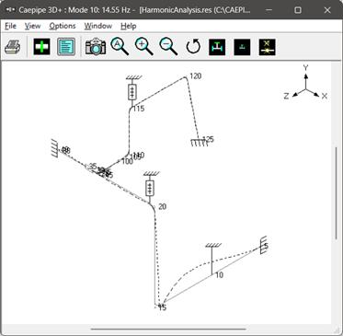Click the Zoom Out magnifier
The height and width of the screenshot is (336, 343).
coord(168,47)
